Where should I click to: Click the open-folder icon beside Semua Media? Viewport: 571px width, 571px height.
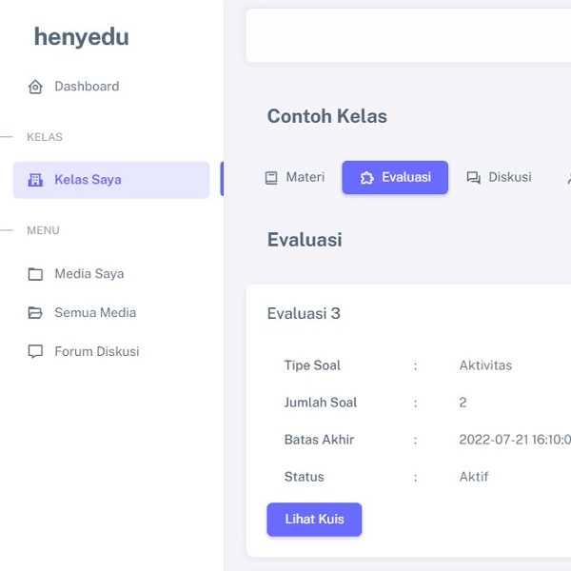click(x=35, y=313)
